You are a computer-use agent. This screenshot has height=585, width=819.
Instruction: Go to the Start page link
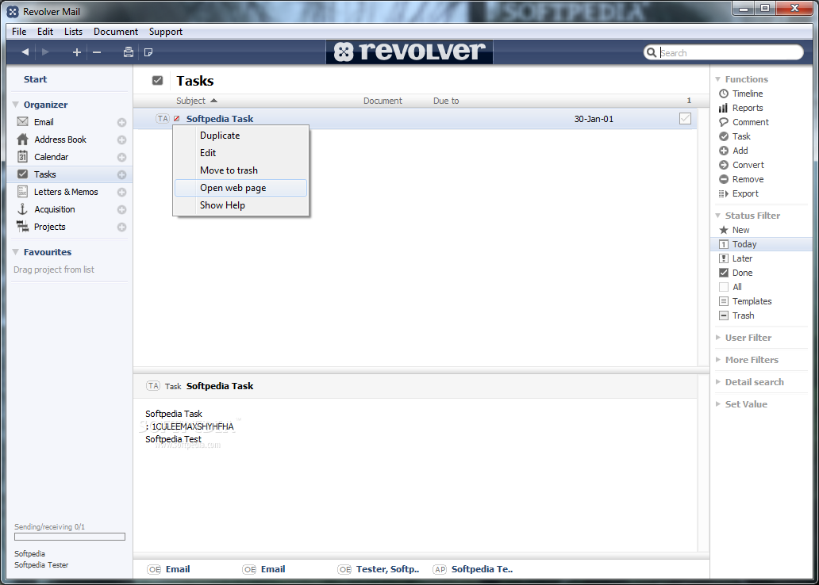pyautogui.click(x=35, y=79)
